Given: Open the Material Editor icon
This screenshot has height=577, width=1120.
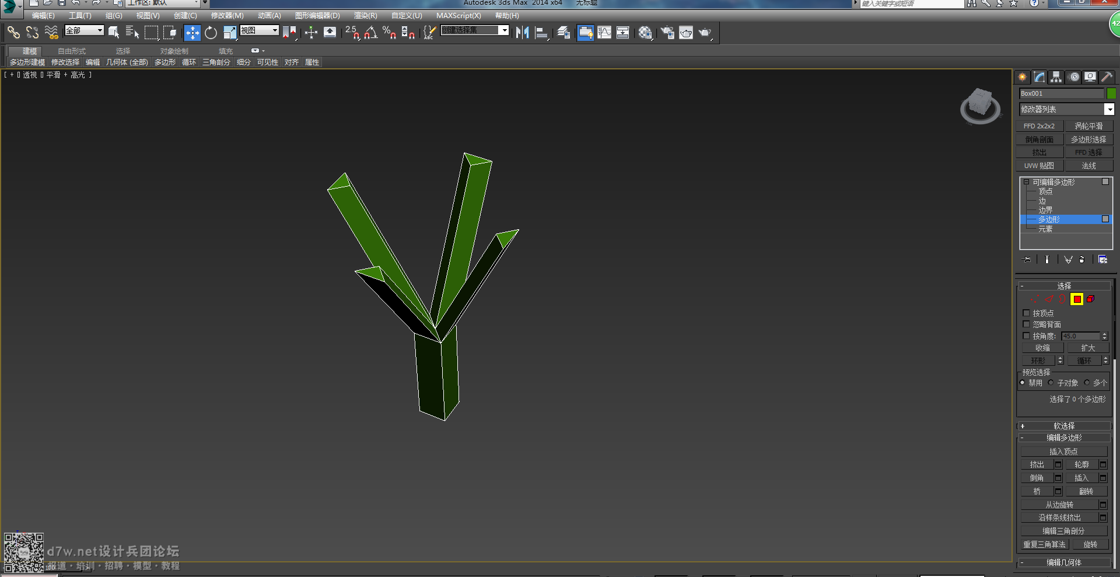Looking at the screenshot, I should point(645,33).
